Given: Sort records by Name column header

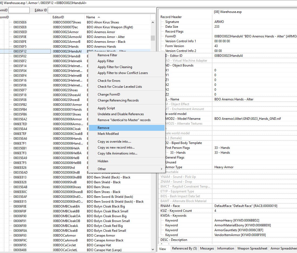Looking at the screenshot, I should [91, 17].
